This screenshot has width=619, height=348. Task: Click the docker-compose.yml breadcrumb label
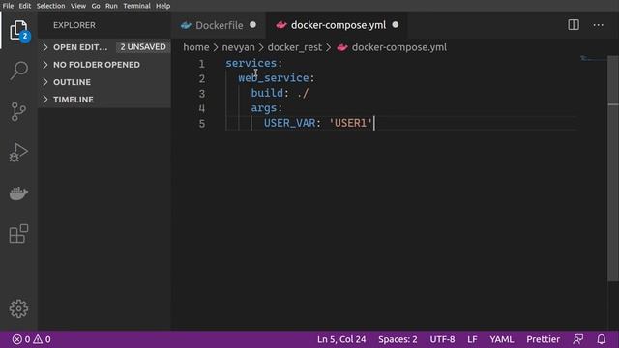[x=399, y=47]
